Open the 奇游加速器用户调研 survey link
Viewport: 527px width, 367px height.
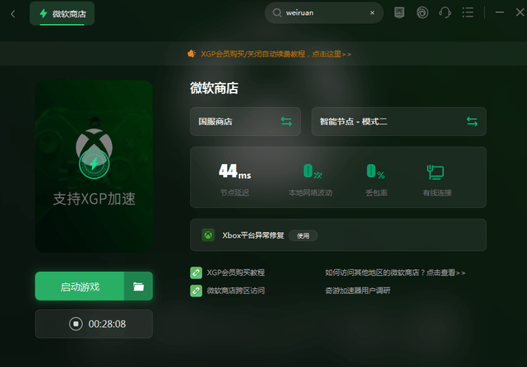pos(358,291)
